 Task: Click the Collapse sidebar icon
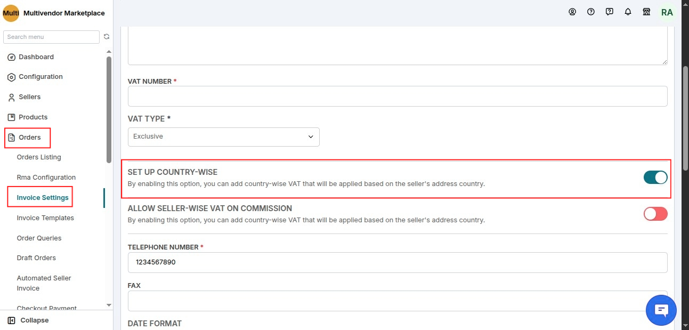(11, 320)
